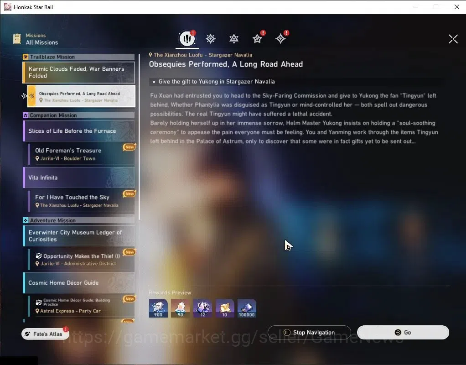Image resolution: width=466 pixels, height=365 pixels.
Task: Open Fate's Atlas
Action: click(45, 334)
